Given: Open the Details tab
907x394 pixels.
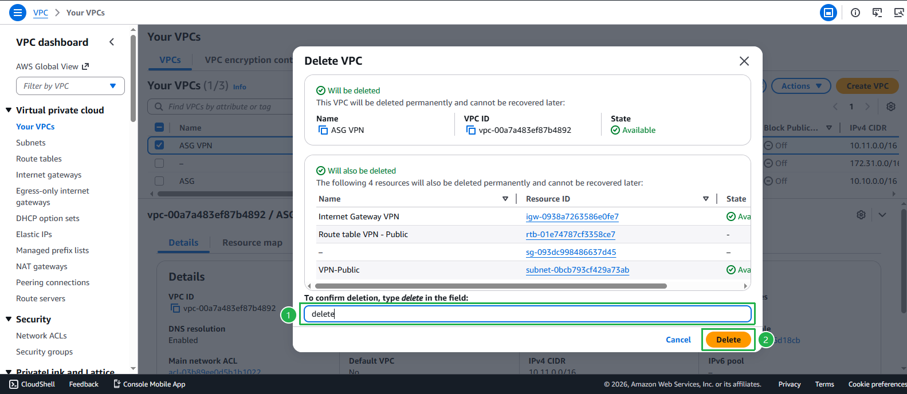Looking at the screenshot, I should [x=183, y=242].
